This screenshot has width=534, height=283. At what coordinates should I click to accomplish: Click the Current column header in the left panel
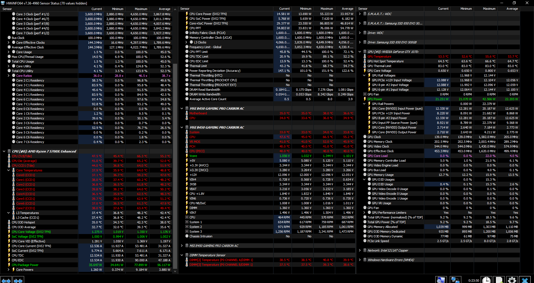(x=91, y=9)
